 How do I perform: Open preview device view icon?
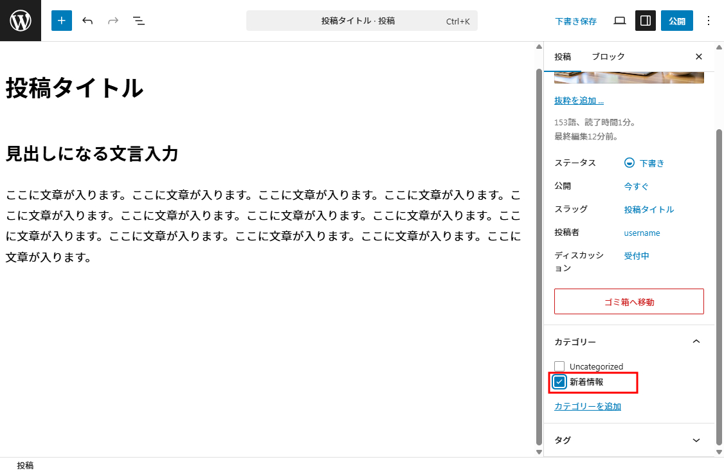[620, 21]
